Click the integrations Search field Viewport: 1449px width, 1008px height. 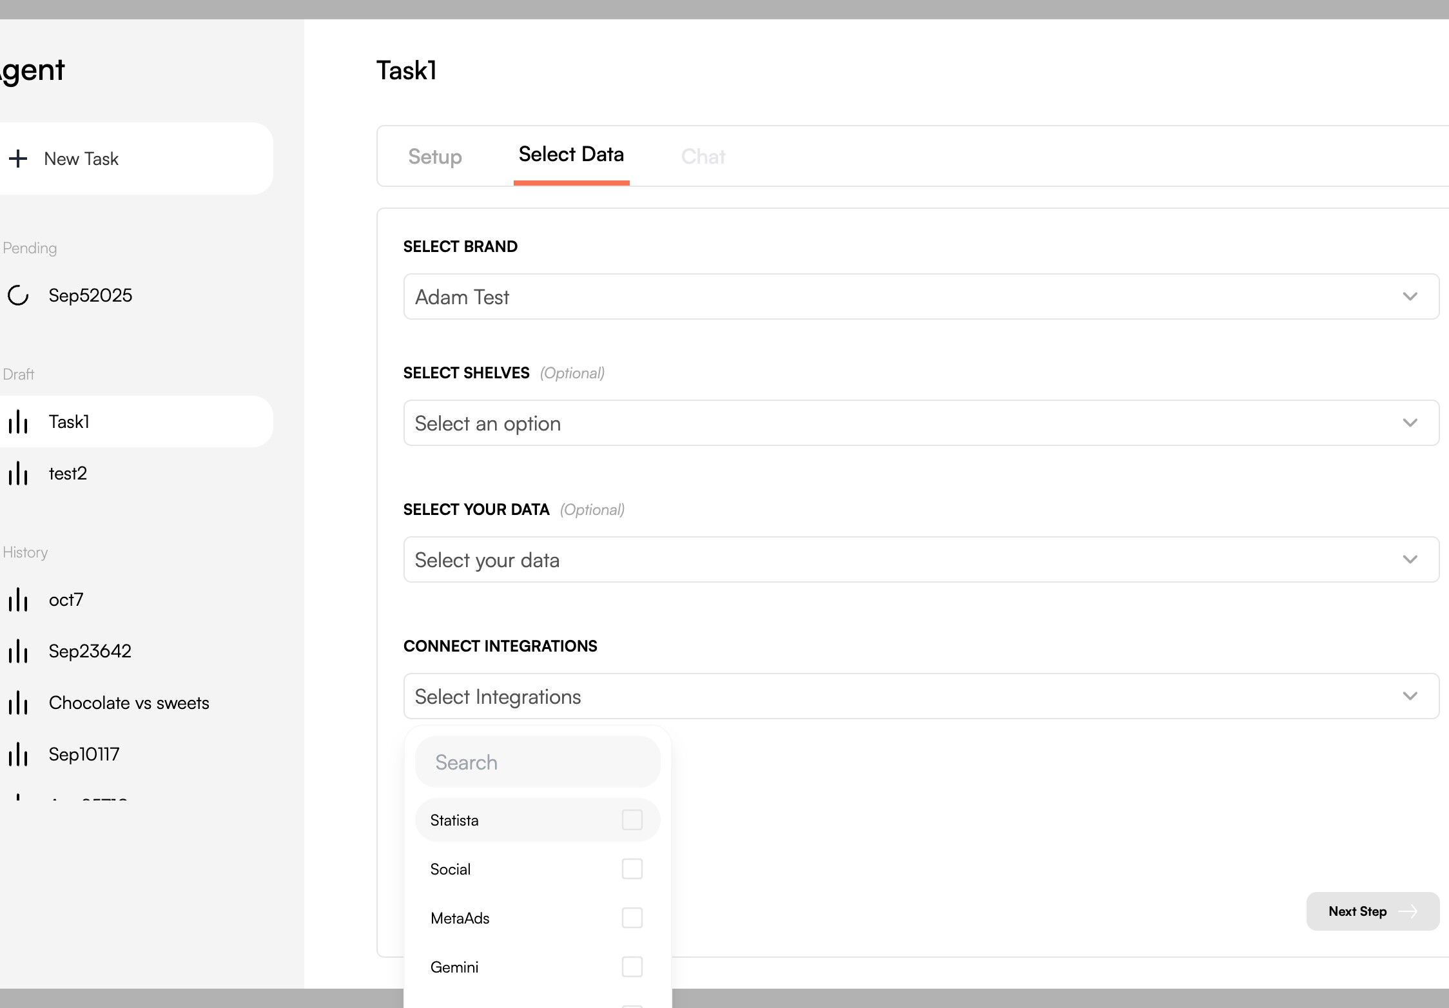pos(538,762)
